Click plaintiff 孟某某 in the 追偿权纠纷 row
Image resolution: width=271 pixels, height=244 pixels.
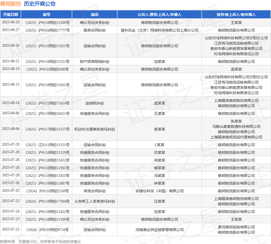pyautogui.click(x=160, y=103)
